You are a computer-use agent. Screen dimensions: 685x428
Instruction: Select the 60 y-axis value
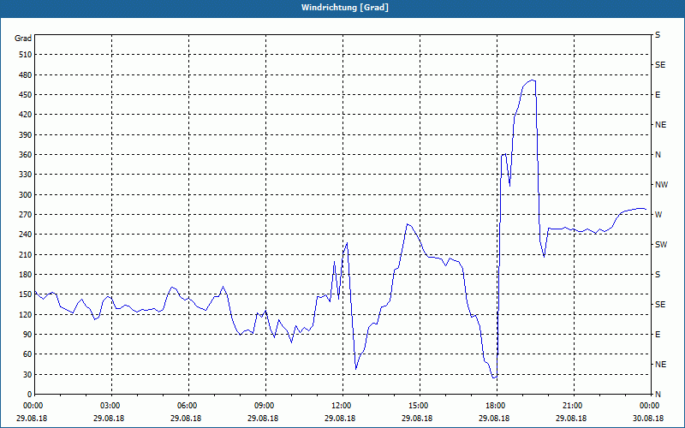click(27, 354)
